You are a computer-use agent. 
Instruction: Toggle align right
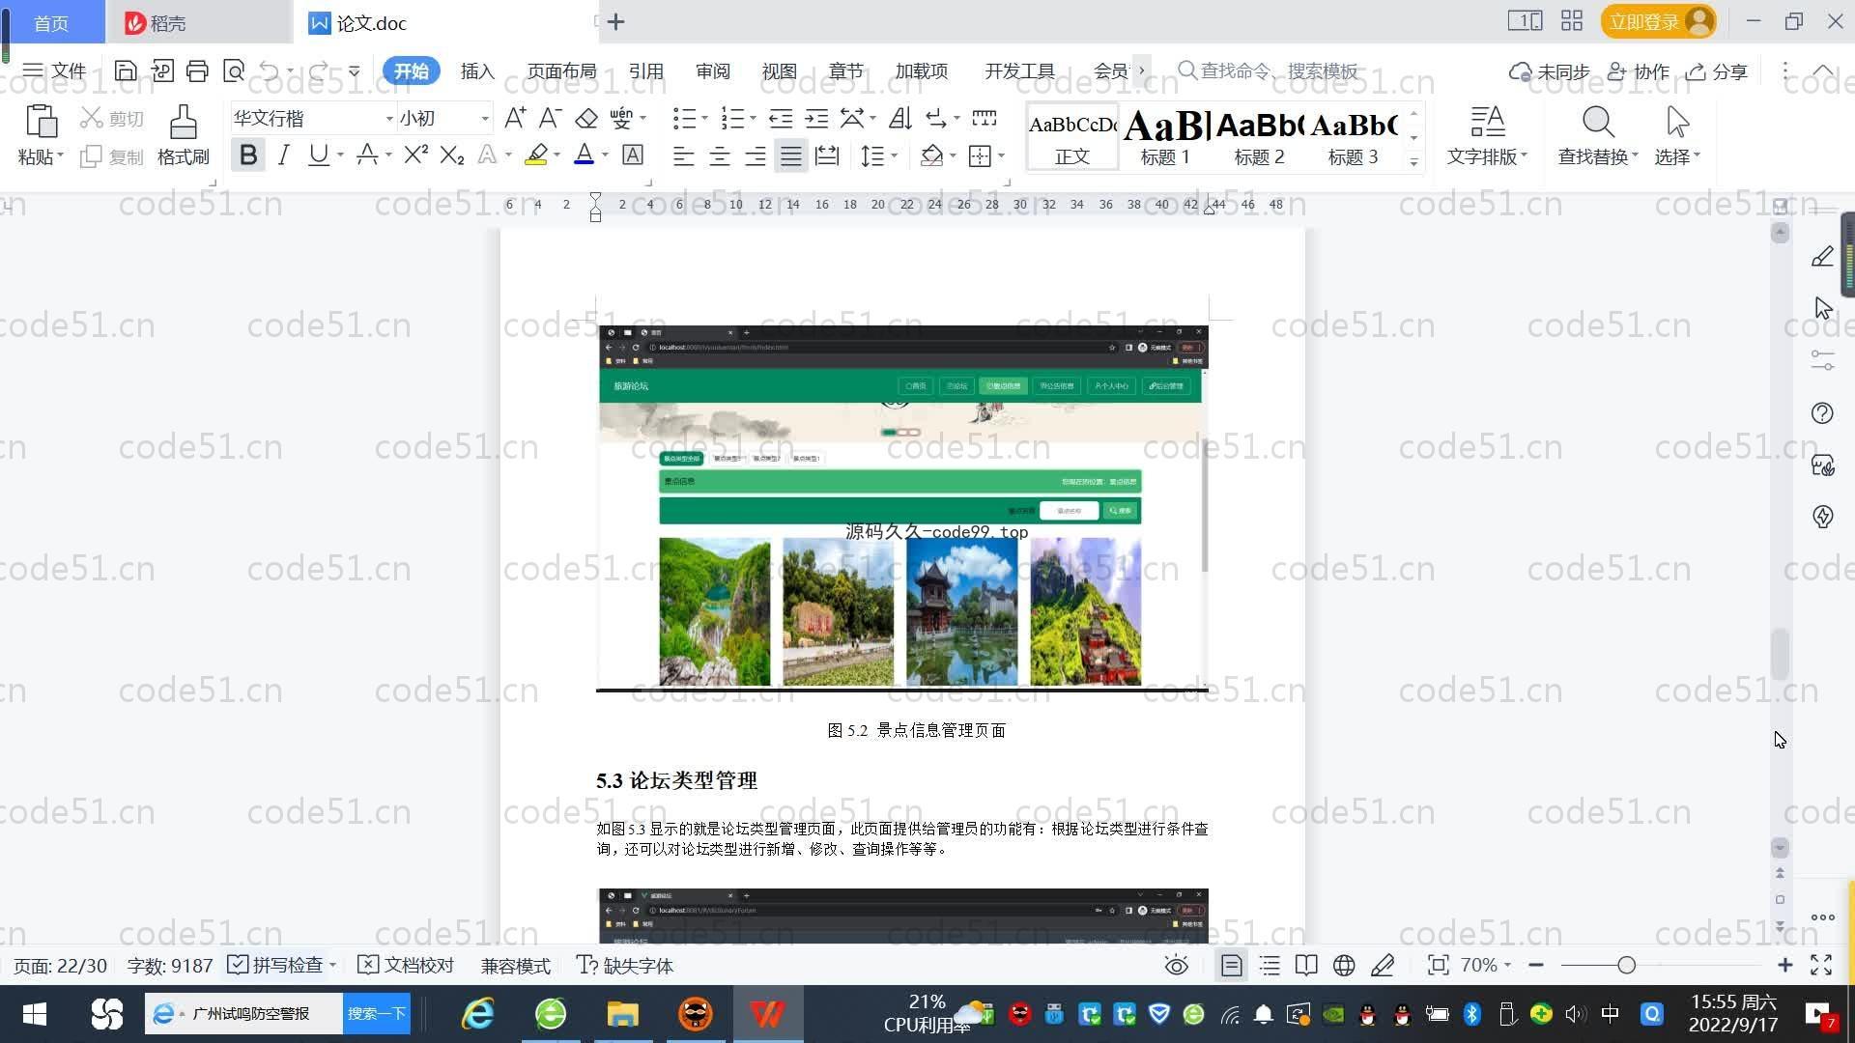point(756,155)
